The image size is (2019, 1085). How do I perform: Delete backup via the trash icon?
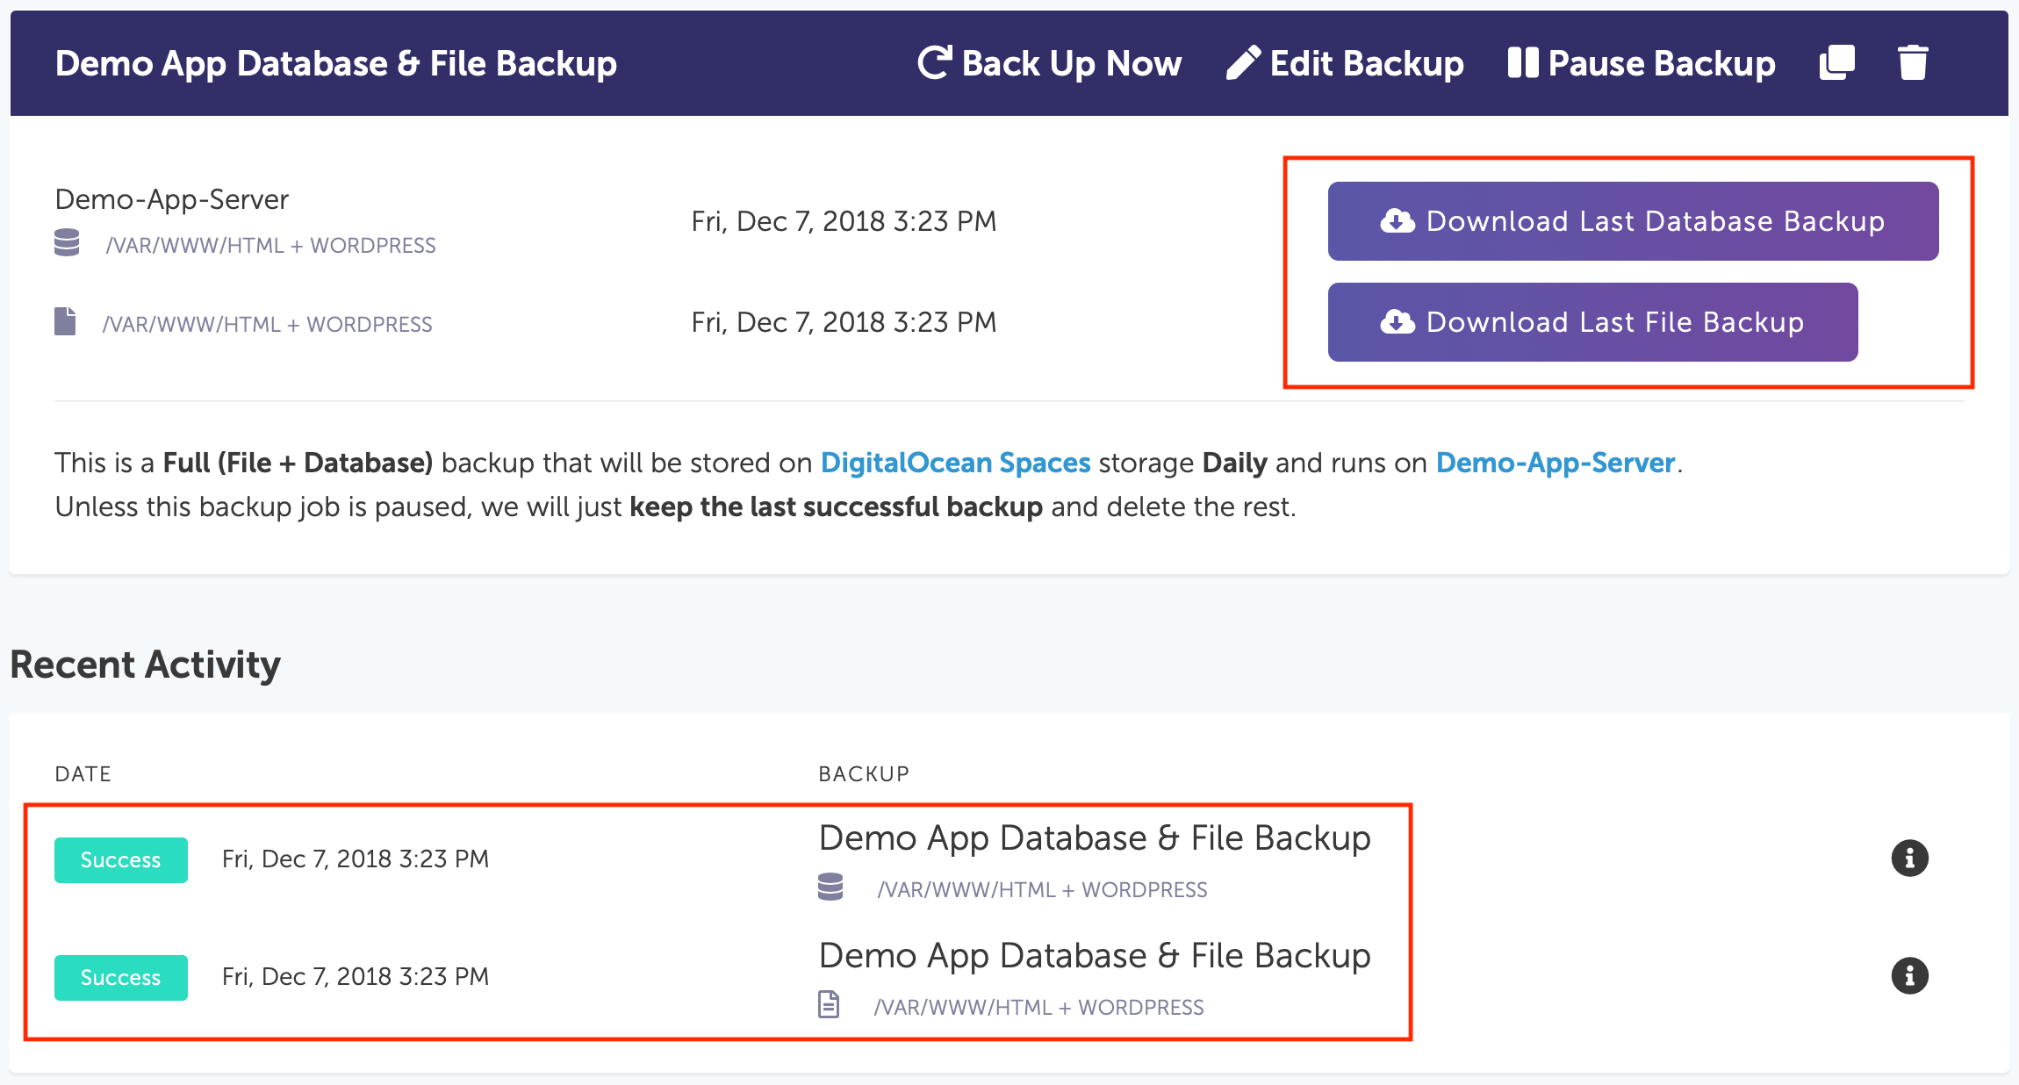click(1913, 62)
